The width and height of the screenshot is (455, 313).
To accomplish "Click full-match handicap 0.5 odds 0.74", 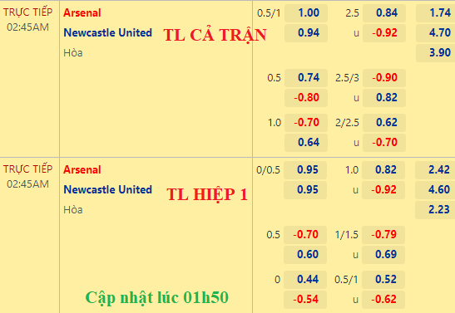I will [x=306, y=78].
